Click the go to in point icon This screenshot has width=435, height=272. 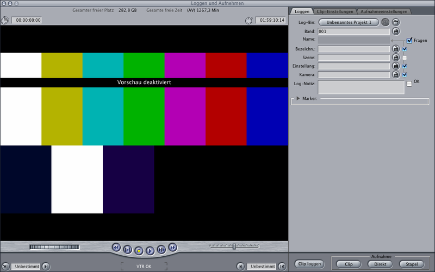coord(46,267)
